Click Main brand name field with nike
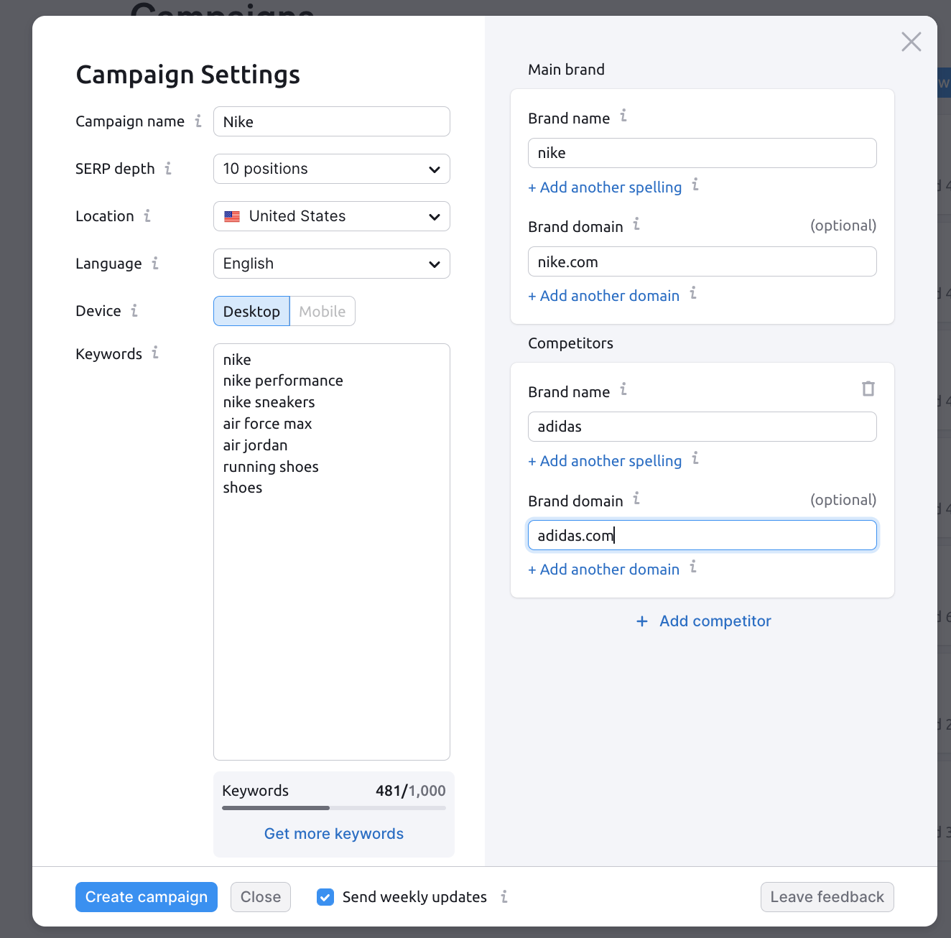The width and height of the screenshot is (951, 938). click(x=702, y=153)
